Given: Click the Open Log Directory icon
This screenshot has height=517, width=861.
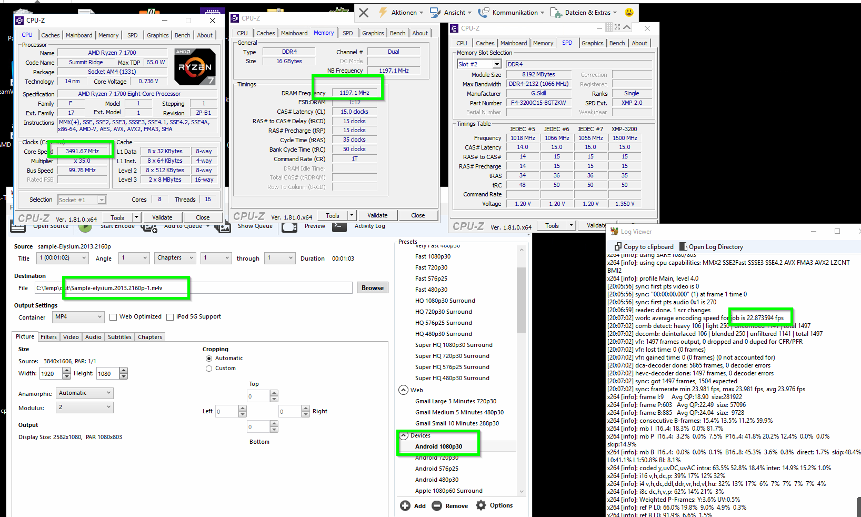Looking at the screenshot, I should pyautogui.click(x=683, y=246).
